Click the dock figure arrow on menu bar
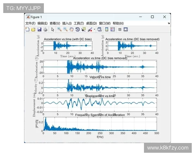The width and height of the screenshot is (195, 156). click(x=169, y=23)
